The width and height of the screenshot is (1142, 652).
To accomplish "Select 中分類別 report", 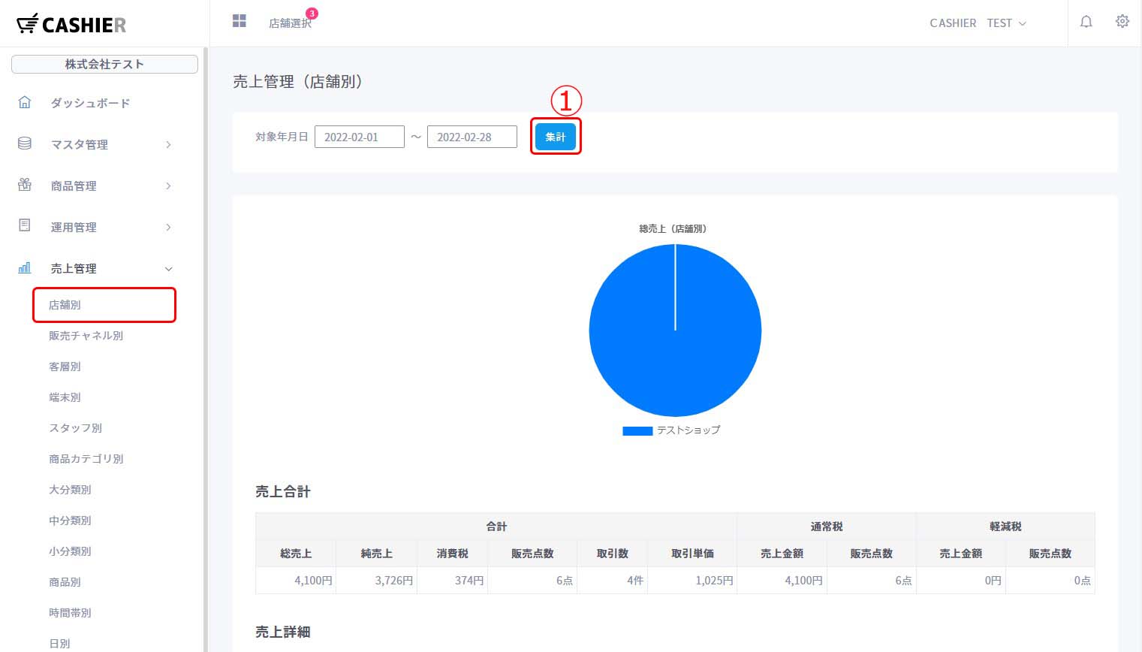I will coord(70,521).
